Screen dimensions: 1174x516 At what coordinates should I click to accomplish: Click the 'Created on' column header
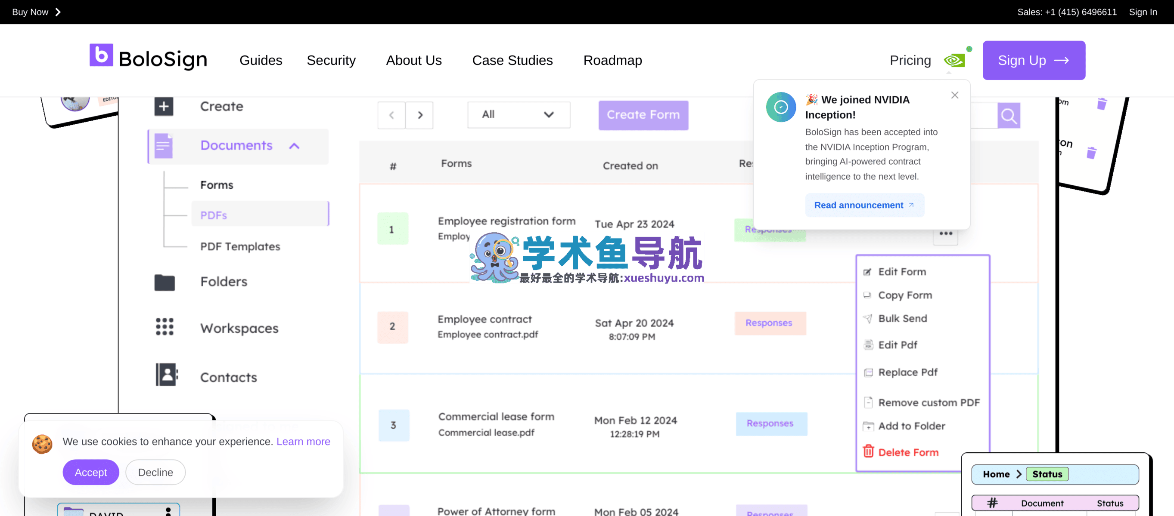(x=630, y=166)
